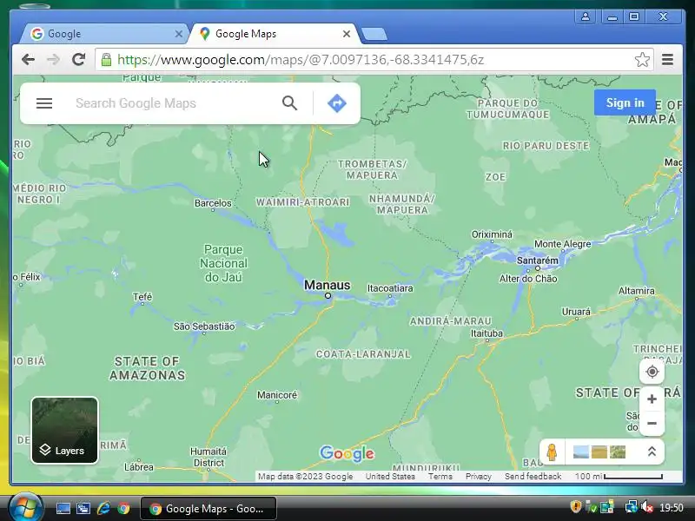Viewport: 695px width, 521px height.
Task: Open directions with the blue arrow icon
Action: [x=337, y=103]
